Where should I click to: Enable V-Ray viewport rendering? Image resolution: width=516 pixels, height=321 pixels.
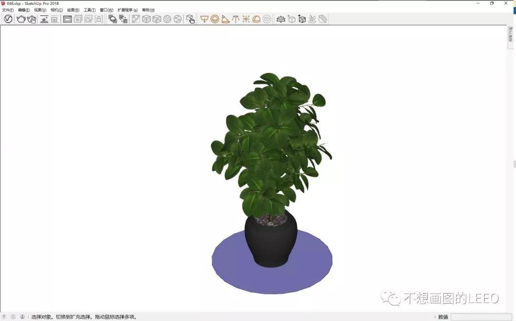pos(44,19)
